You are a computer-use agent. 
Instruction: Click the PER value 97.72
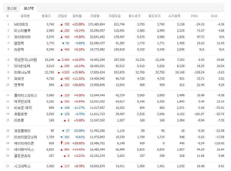[x=201, y=37]
